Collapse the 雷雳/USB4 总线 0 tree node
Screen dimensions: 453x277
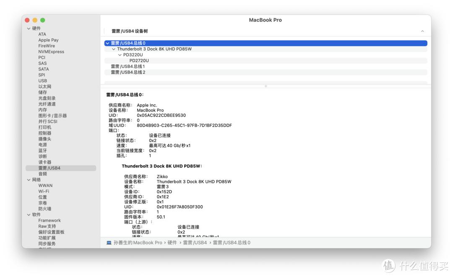pyautogui.click(x=108, y=43)
